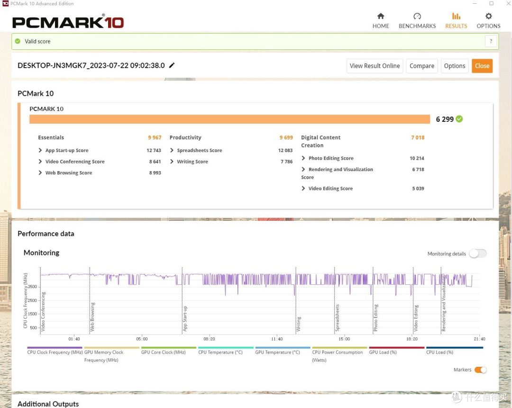The image size is (512, 408).
Task: Click Digital Content Creation score 7 018
Action: [x=418, y=137]
